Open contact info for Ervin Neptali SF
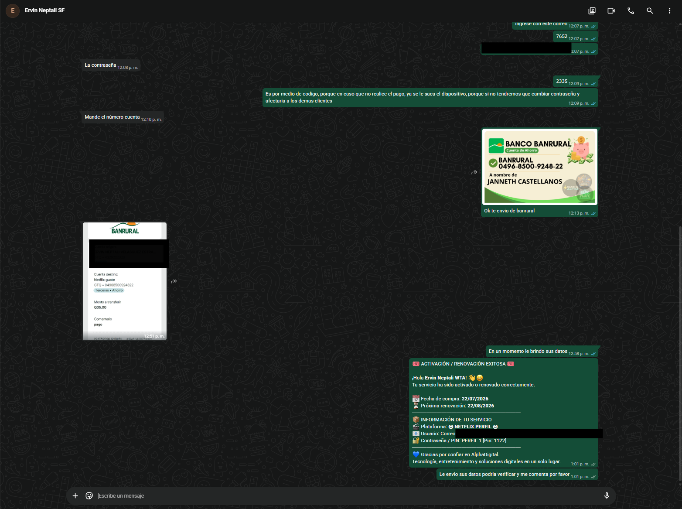The width and height of the screenshot is (682, 509). pyautogui.click(x=44, y=10)
